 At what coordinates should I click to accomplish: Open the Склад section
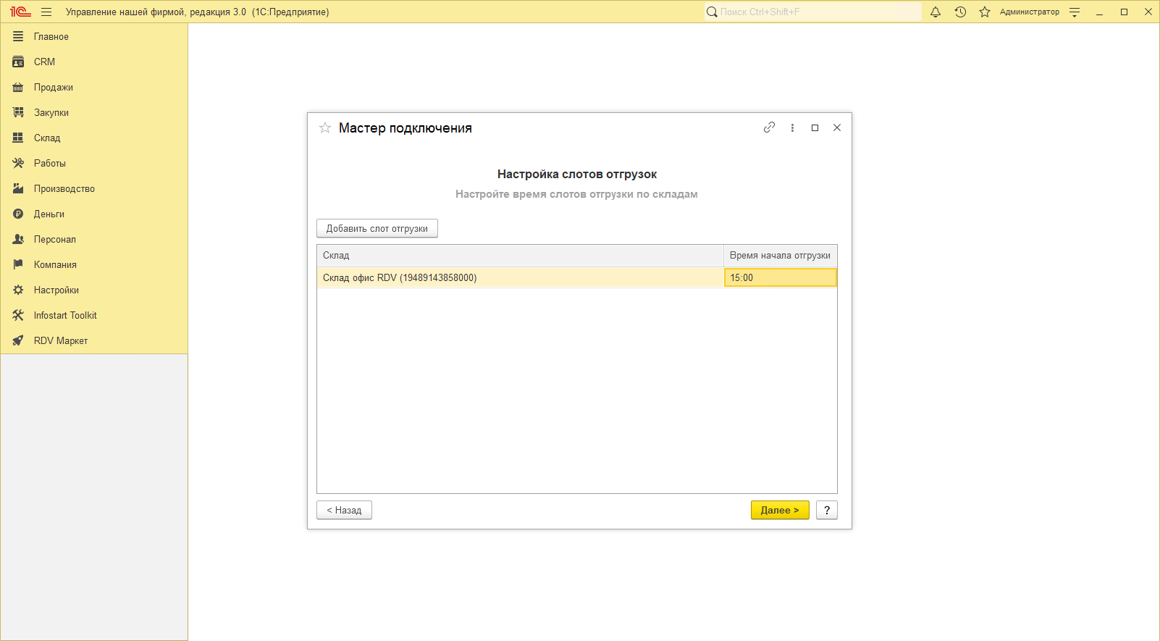point(94,138)
